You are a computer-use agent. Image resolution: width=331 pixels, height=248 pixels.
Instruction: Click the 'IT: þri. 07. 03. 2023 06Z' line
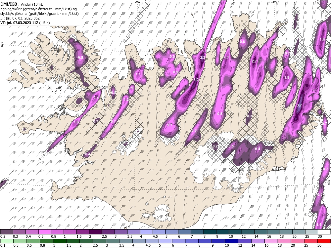tap(20, 18)
